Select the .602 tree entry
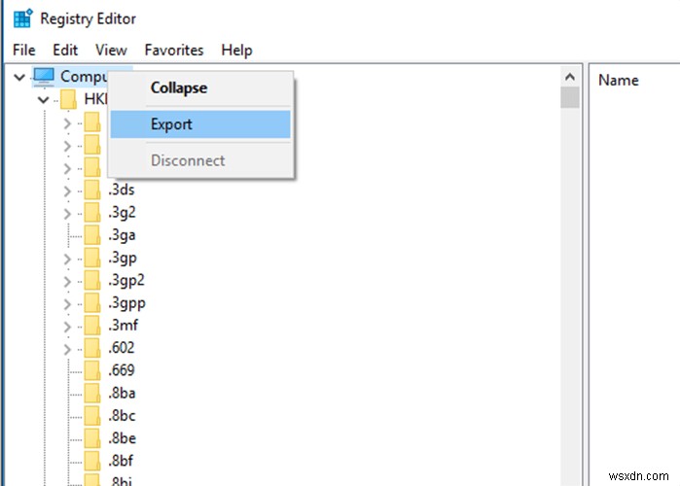680x486 pixels. pyautogui.click(x=122, y=347)
